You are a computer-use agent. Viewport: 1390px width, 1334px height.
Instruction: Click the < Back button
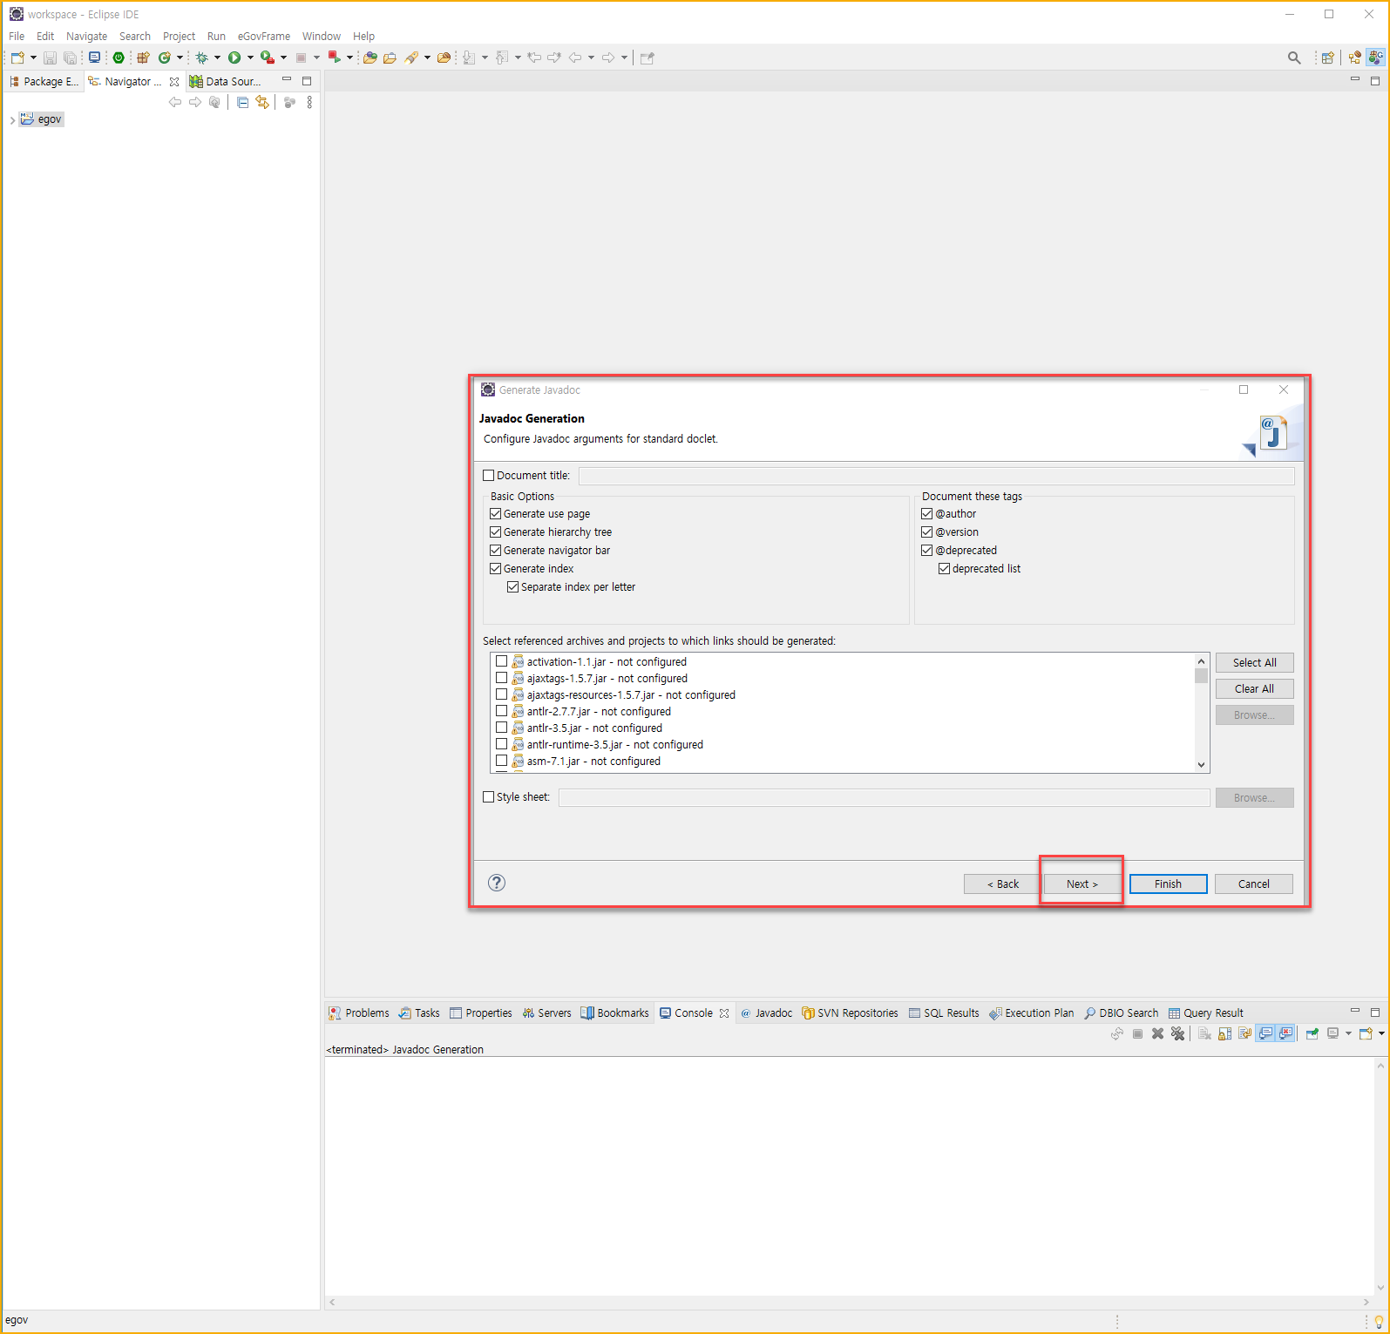pyautogui.click(x=1002, y=884)
